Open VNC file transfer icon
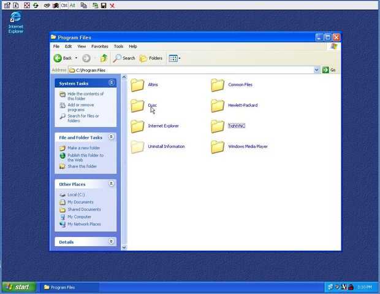 [x=83, y=5]
